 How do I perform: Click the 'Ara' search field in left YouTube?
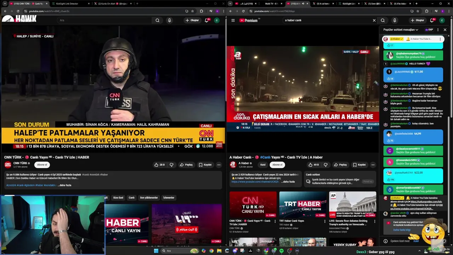pos(104,20)
